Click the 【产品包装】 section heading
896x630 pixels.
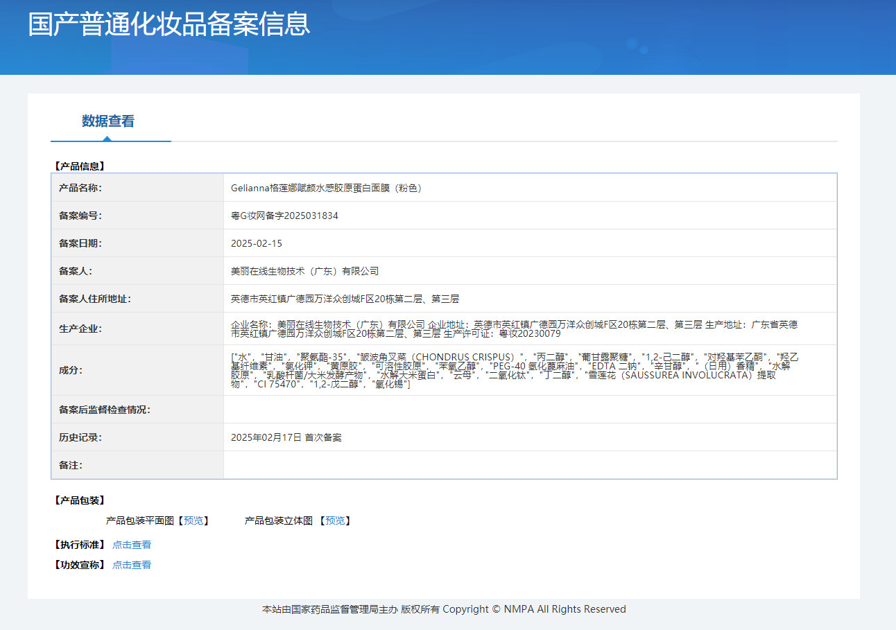(x=79, y=500)
